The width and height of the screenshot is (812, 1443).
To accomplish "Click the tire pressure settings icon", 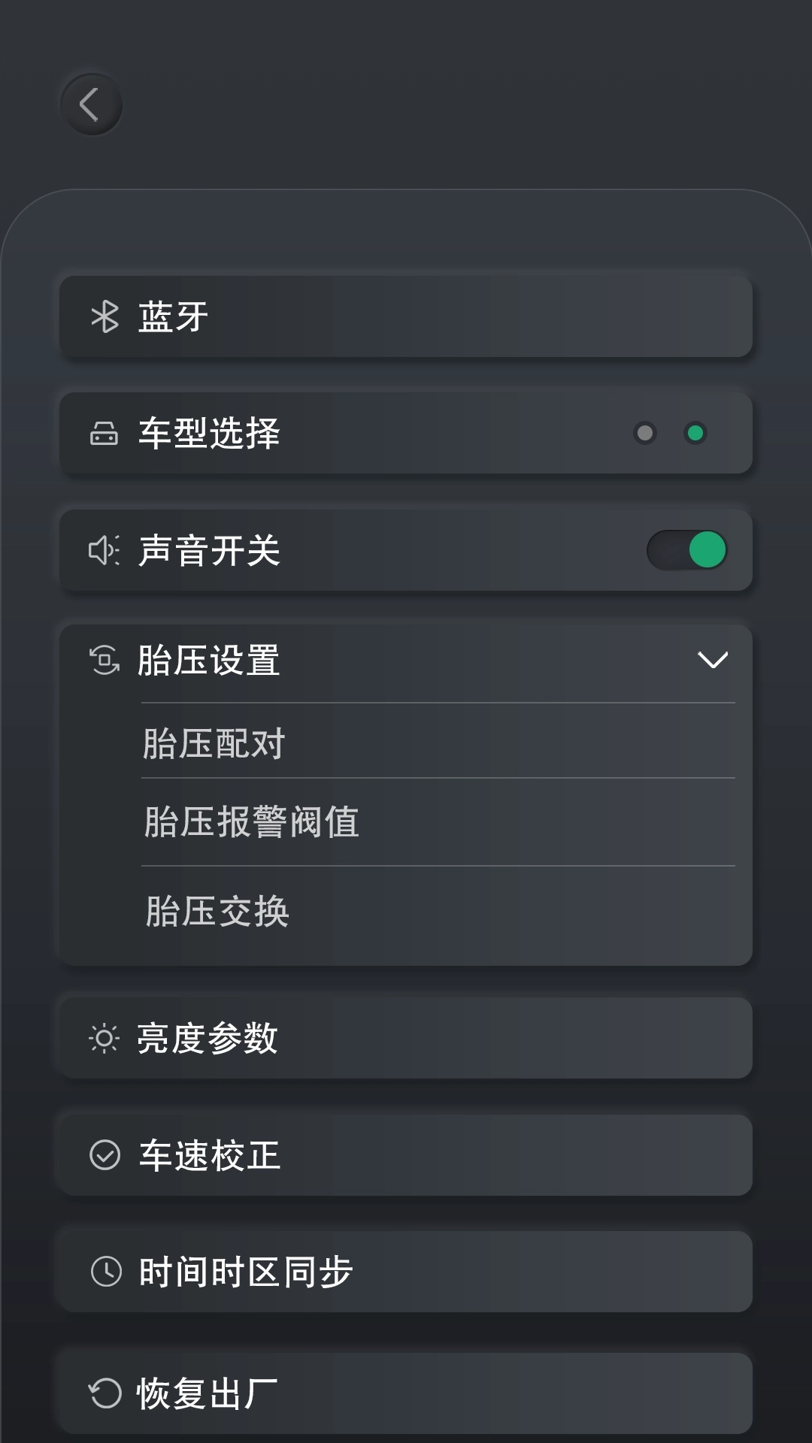I will point(105,661).
